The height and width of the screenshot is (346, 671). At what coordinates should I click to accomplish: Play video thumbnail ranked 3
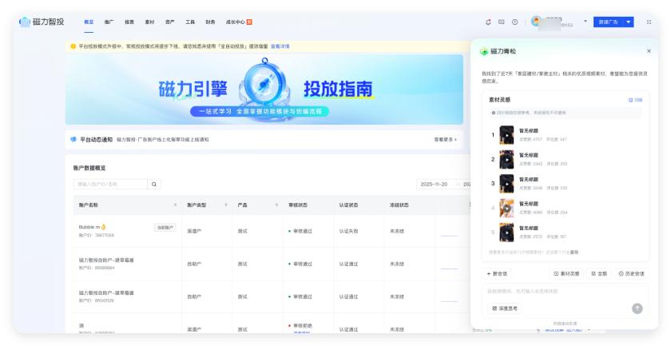[506, 184]
